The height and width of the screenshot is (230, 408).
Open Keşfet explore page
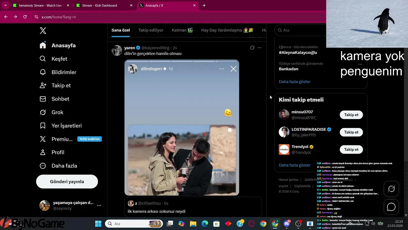pos(53,59)
